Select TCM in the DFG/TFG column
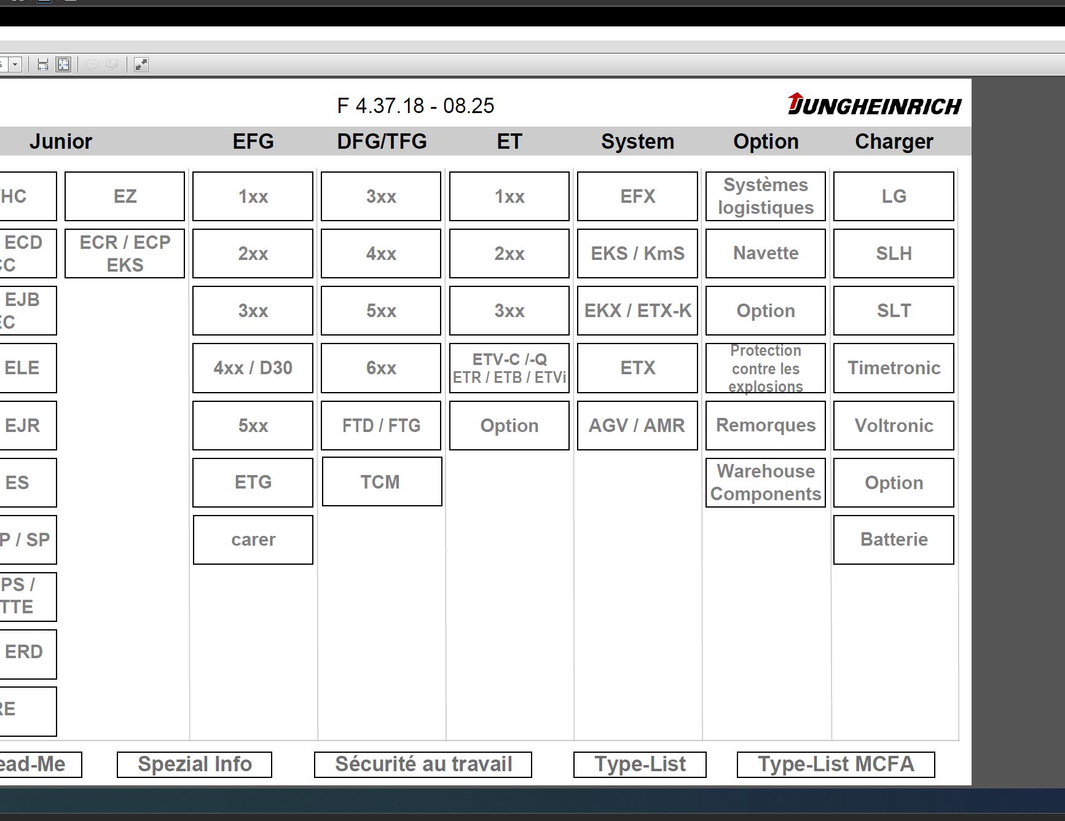 click(x=381, y=482)
